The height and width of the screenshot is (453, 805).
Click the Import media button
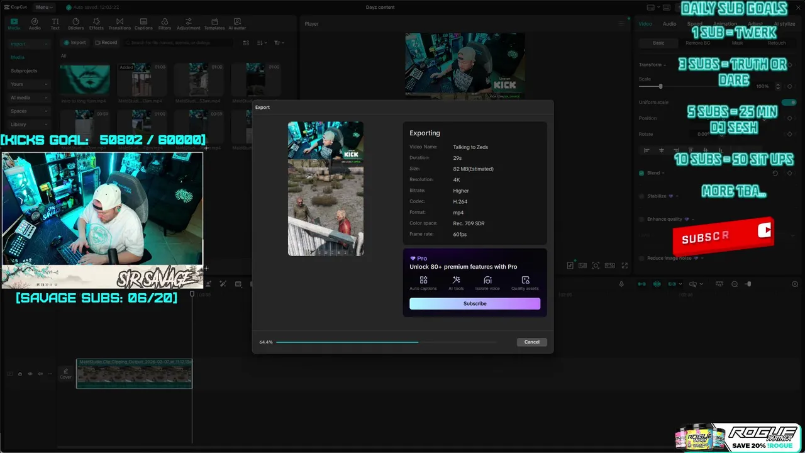point(75,43)
